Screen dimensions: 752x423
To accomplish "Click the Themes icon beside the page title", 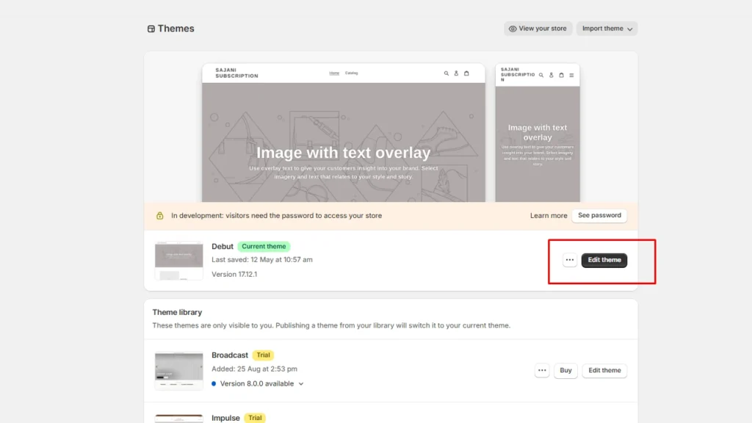I will (x=151, y=28).
